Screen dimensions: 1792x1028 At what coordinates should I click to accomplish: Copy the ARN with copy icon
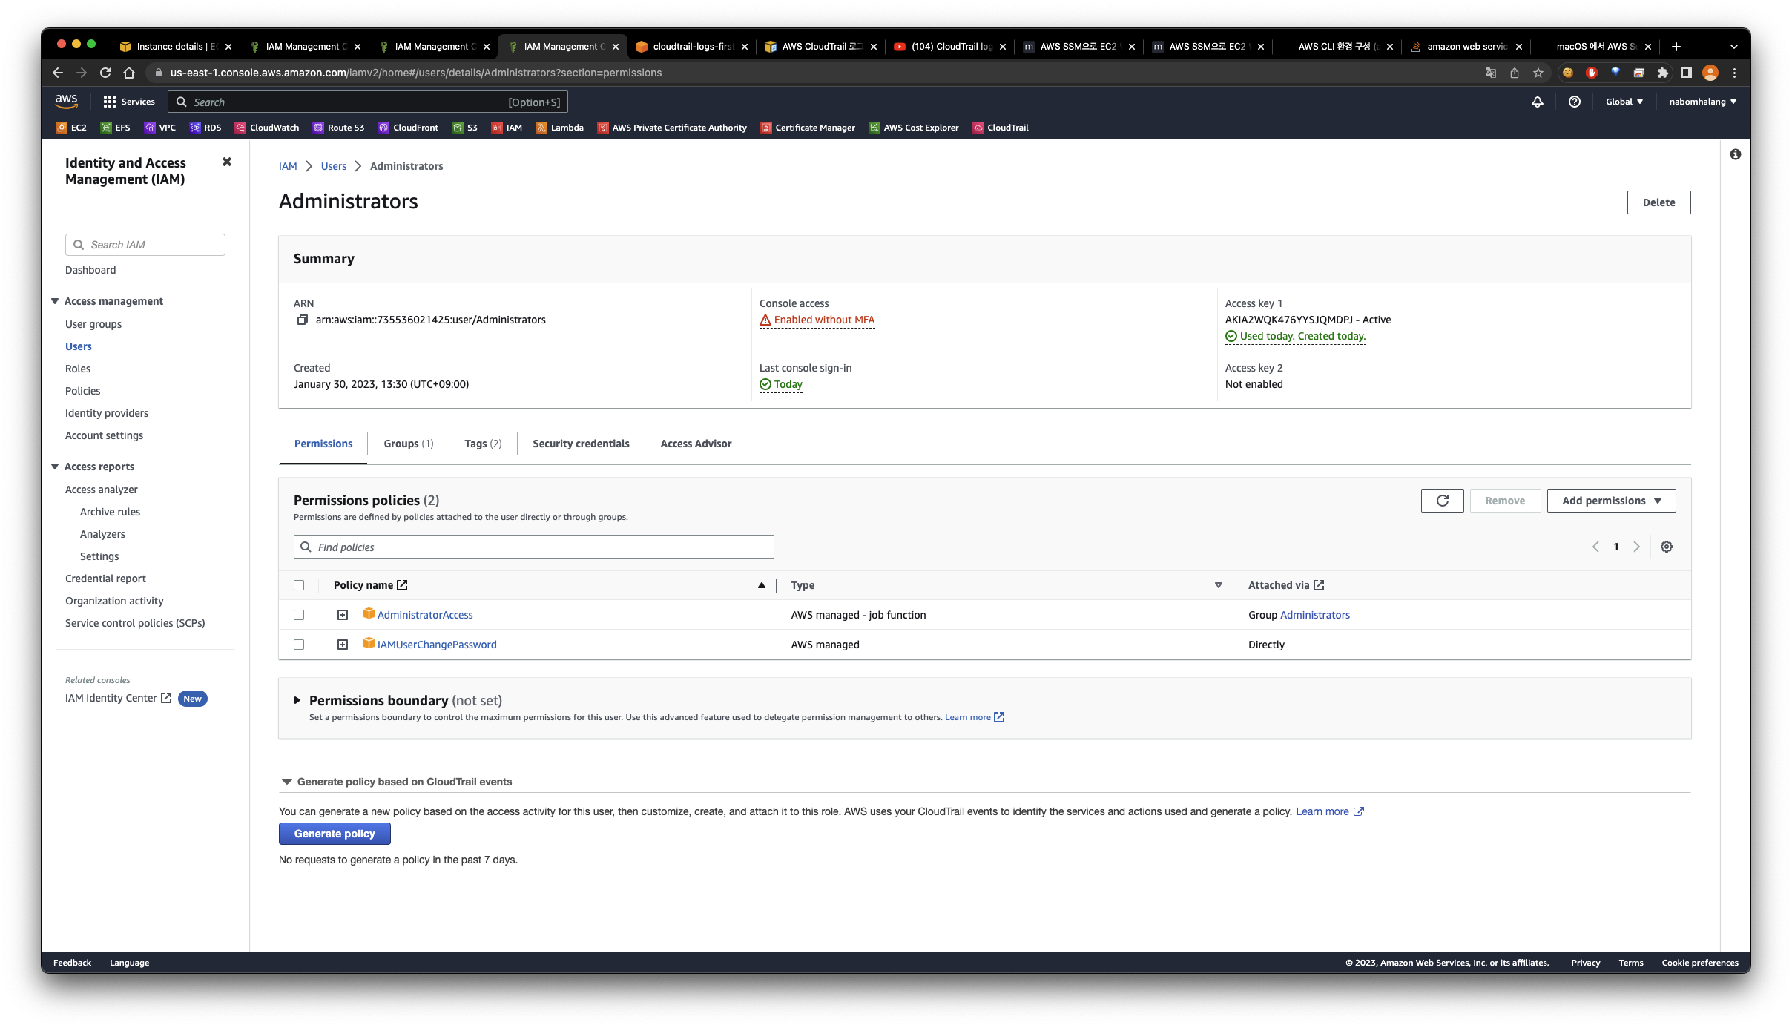click(x=302, y=320)
